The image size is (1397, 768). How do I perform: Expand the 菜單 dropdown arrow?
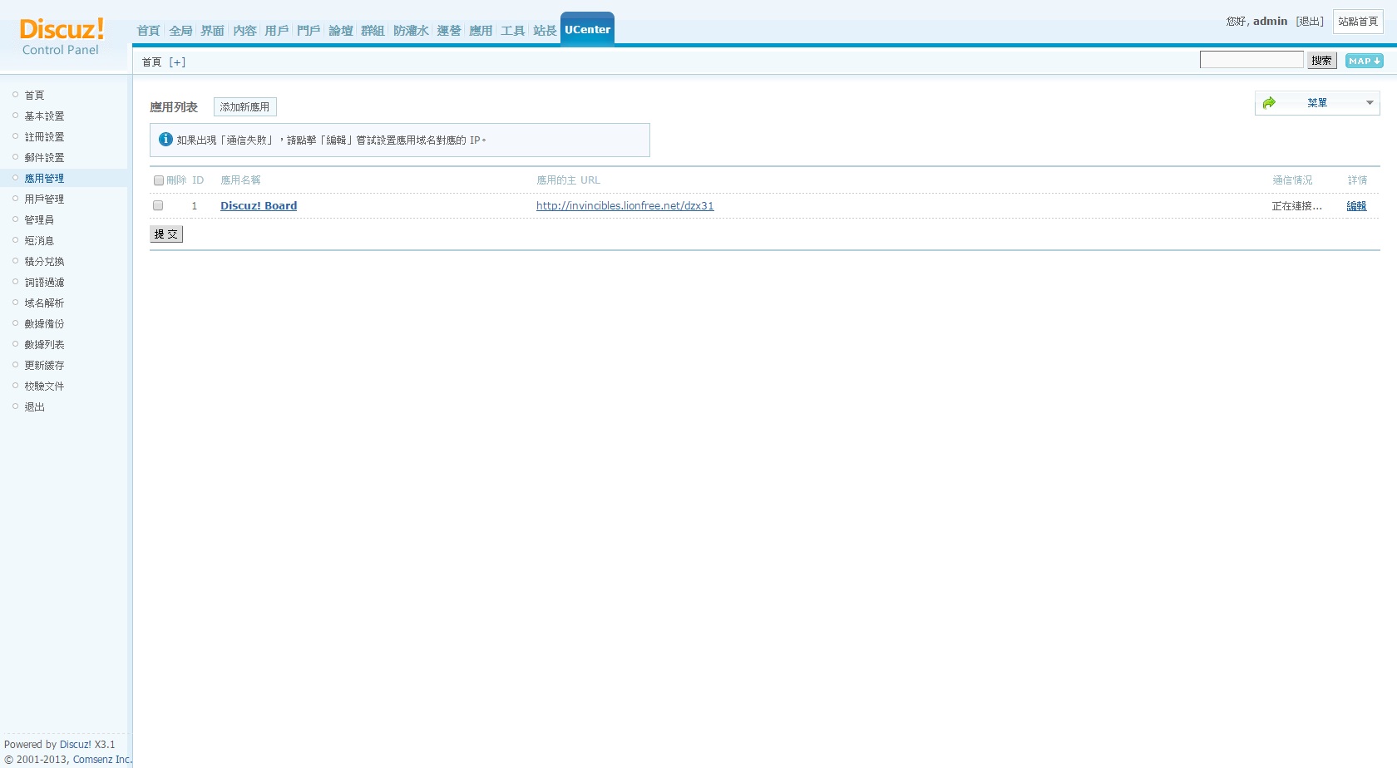click(1370, 103)
